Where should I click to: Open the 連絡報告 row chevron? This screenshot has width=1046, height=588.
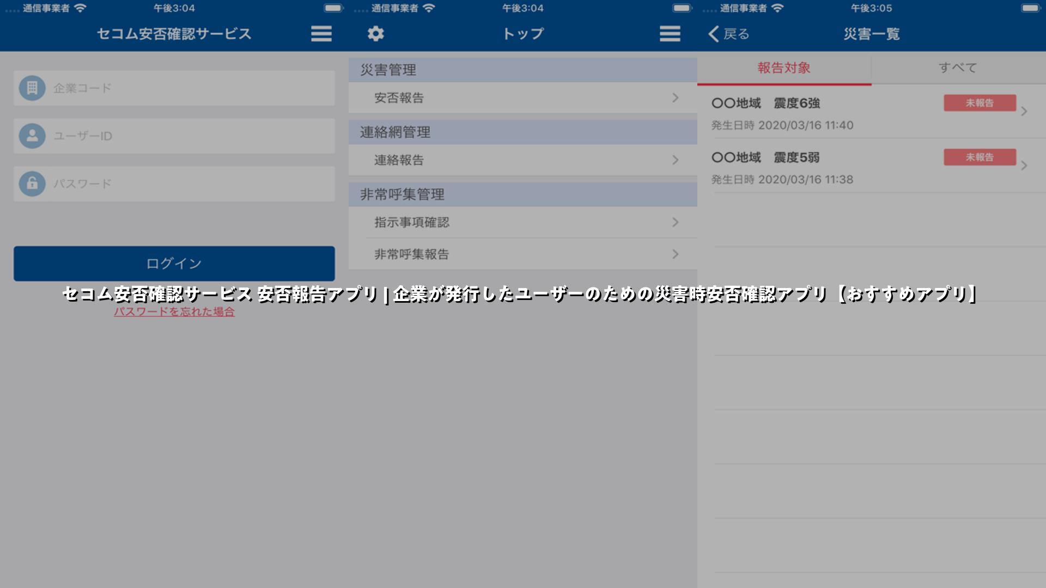click(x=675, y=160)
